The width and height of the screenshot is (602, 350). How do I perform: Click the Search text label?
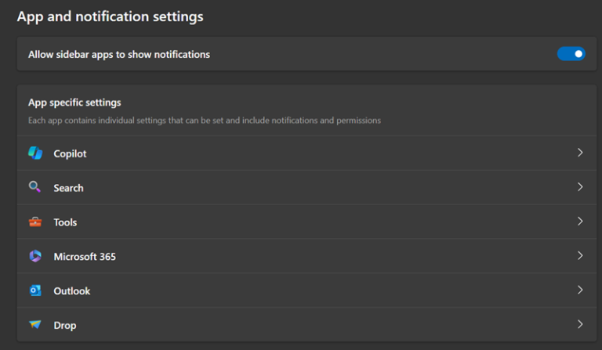click(68, 188)
